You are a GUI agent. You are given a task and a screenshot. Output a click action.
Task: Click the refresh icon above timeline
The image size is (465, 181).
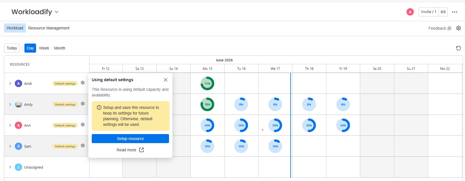(x=458, y=48)
